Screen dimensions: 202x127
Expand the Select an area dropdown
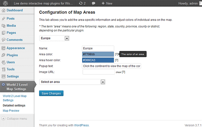[72, 82]
